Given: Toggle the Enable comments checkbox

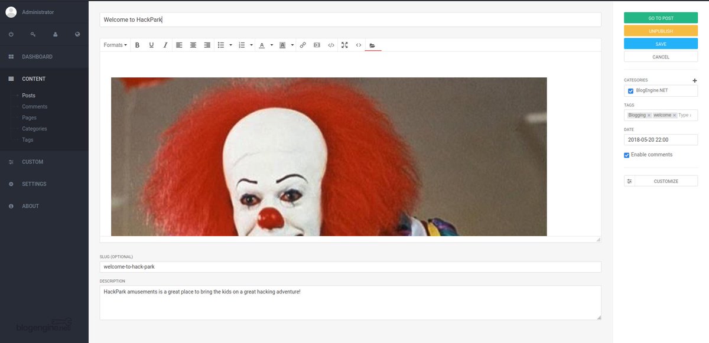Looking at the screenshot, I should [627, 155].
